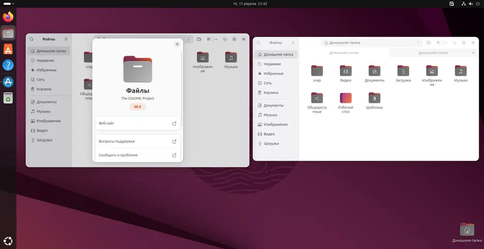The height and width of the screenshot is (249, 484).
Task: Select the Музыка folder in the left window grid
Action: [x=231, y=60]
